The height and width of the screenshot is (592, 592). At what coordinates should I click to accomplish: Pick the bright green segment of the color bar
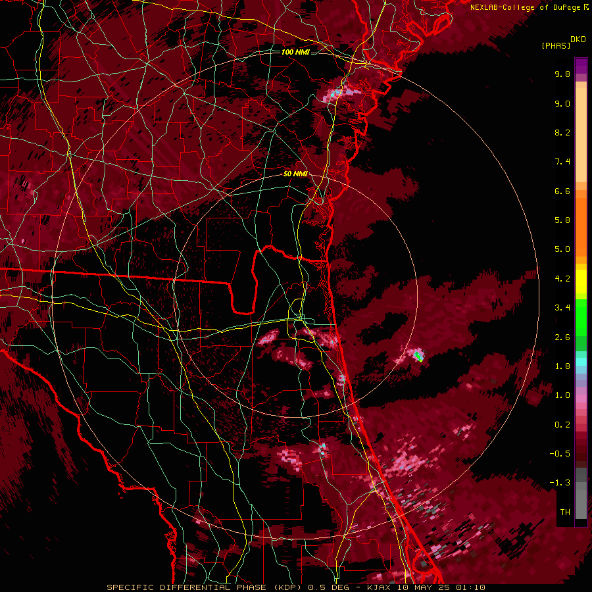point(581,317)
